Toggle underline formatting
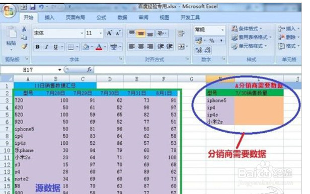Image resolution: width=310 pixels, height=194 pixels. (56, 47)
